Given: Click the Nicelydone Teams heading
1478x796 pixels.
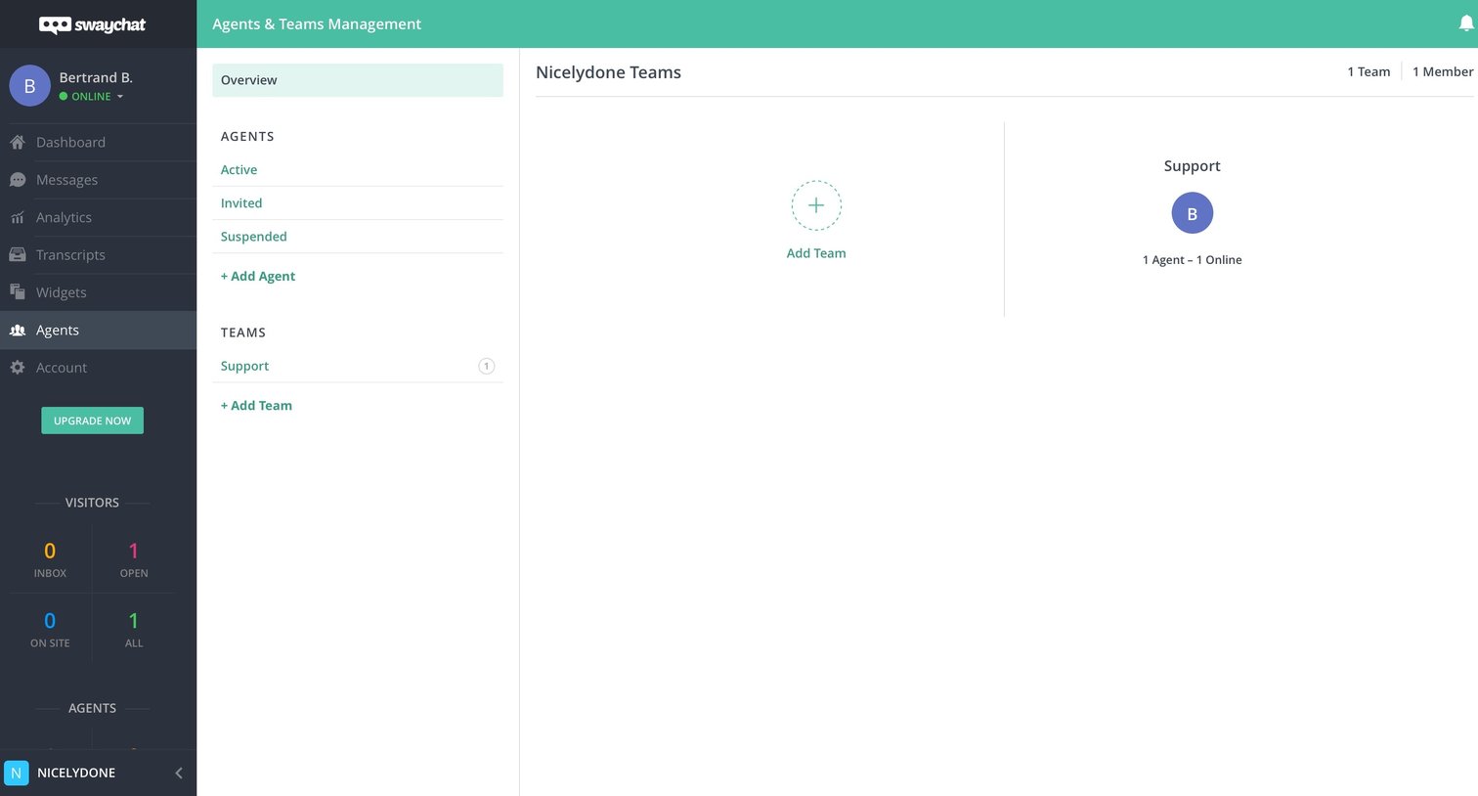Looking at the screenshot, I should (608, 72).
